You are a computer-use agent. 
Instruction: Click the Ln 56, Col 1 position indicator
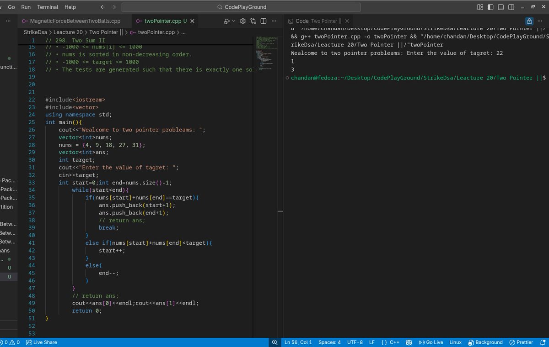click(298, 342)
